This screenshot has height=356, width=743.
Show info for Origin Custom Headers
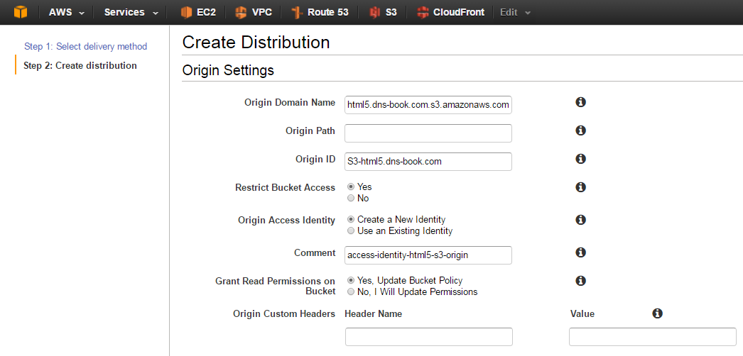point(657,313)
